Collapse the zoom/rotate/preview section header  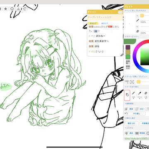[137, 77]
